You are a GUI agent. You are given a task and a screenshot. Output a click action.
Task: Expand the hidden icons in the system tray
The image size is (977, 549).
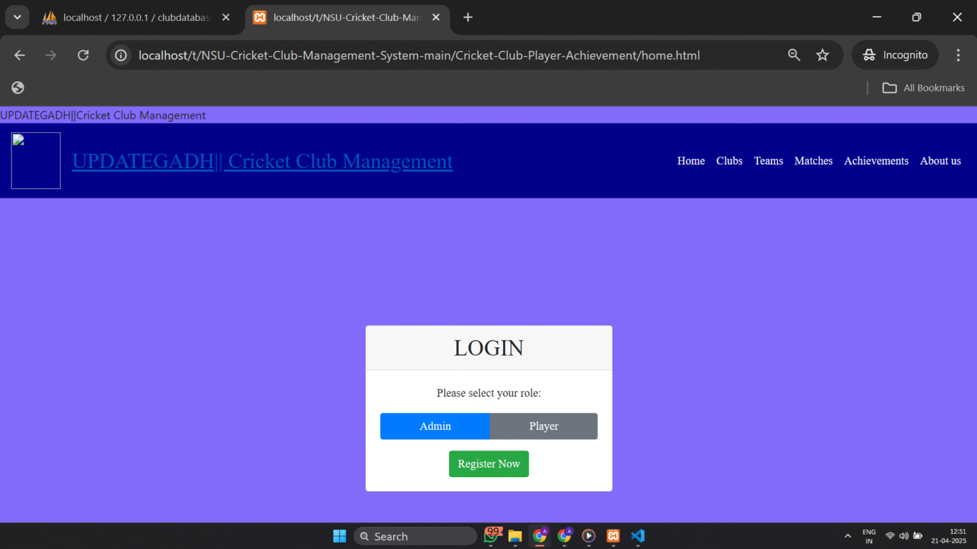[848, 536]
